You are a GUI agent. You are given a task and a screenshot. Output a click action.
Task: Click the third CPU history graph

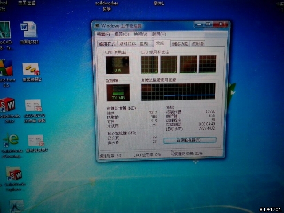(188, 64)
